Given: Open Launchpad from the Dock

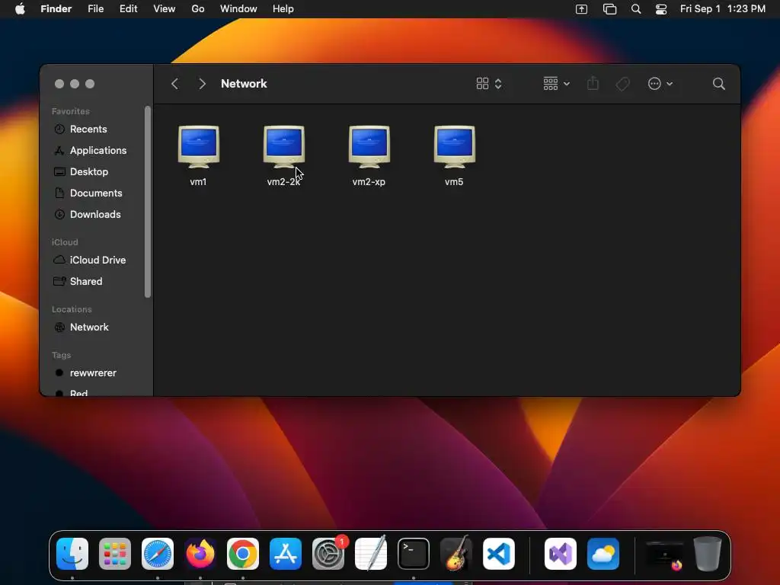Looking at the screenshot, I should (115, 553).
